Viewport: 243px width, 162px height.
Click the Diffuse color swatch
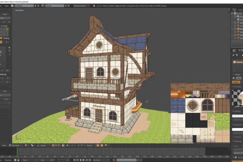(237, 116)
